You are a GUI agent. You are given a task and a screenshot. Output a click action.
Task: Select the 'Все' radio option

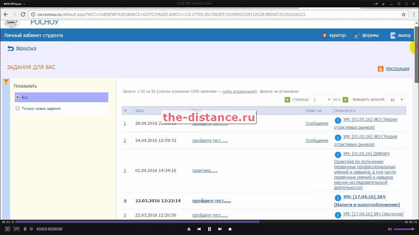click(x=18, y=97)
